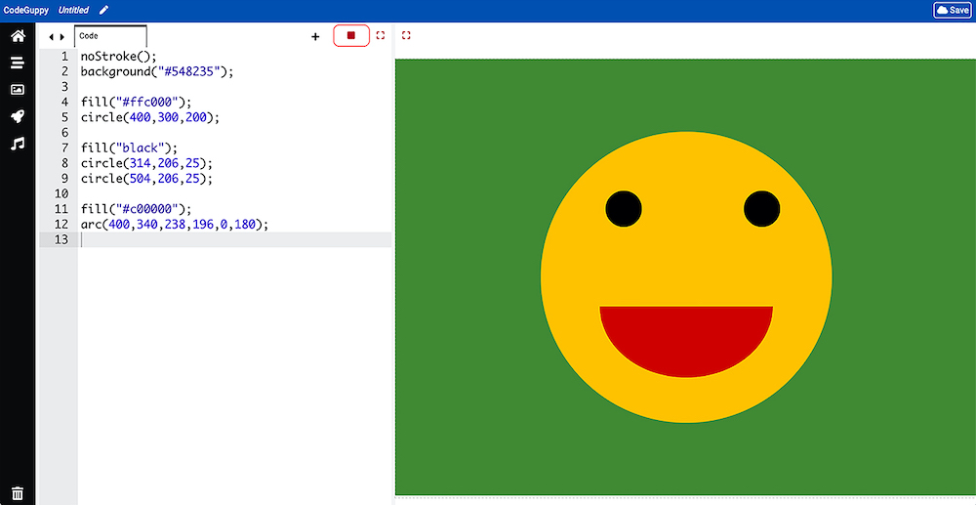Click the previous page left arrow
976x505 pixels.
point(51,37)
